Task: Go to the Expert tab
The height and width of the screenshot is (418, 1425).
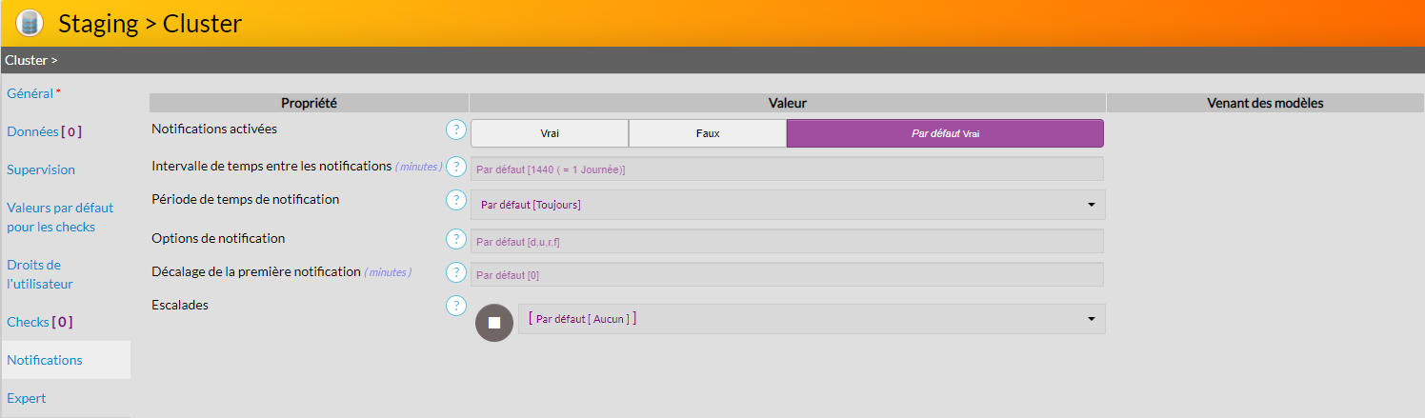Action: coord(27,398)
